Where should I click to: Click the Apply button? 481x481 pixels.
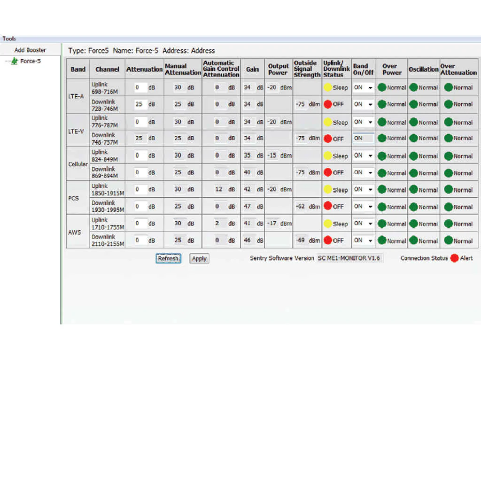tap(199, 258)
